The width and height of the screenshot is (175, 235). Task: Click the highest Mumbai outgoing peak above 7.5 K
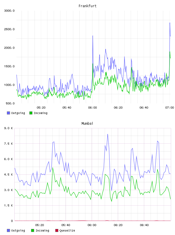click(x=108, y=134)
